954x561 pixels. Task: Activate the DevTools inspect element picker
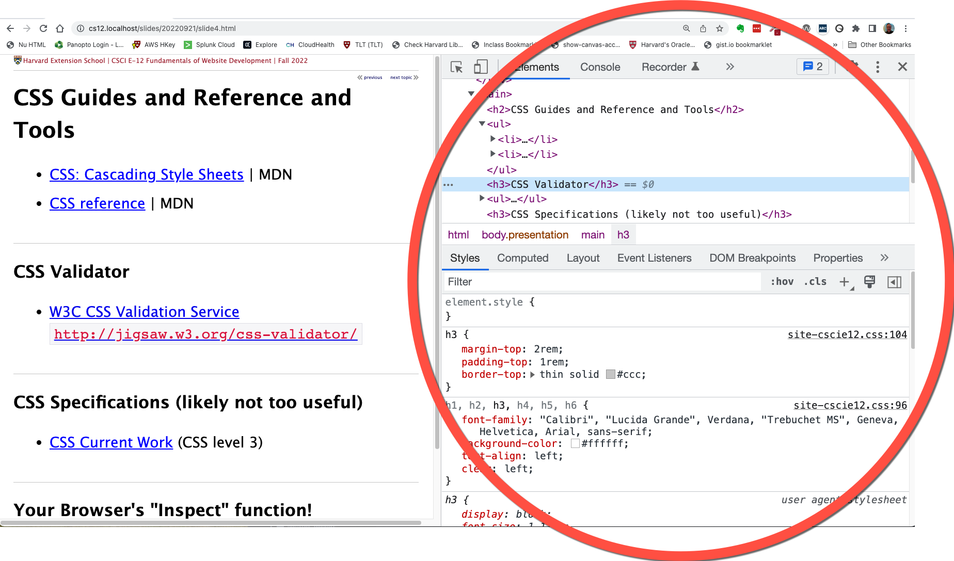click(x=456, y=67)
